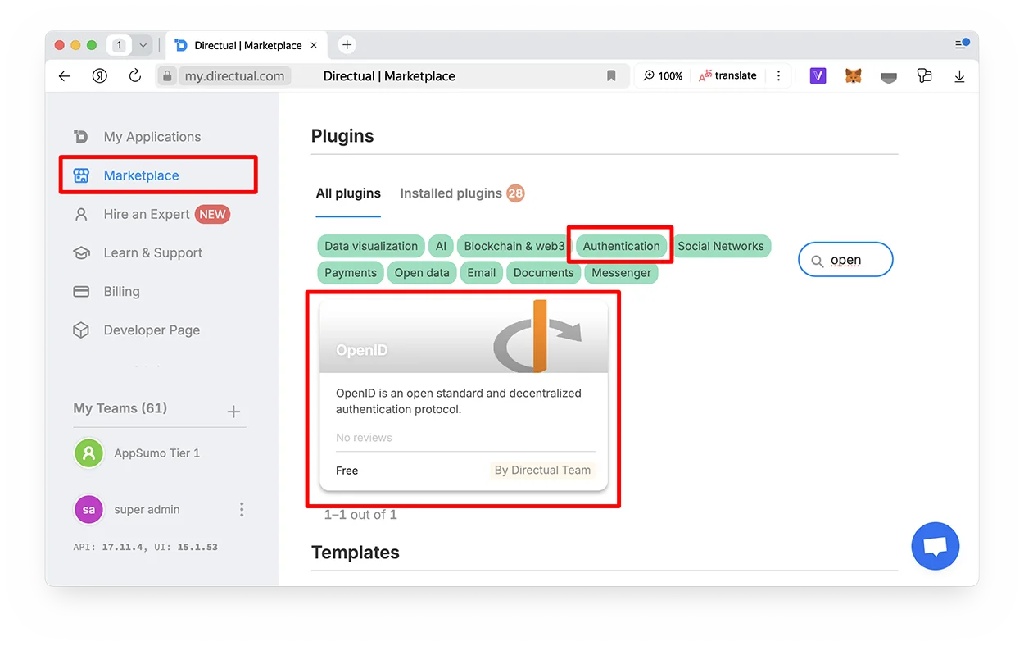Click the purple sa avatar
The width and height of the screenshot is (1024, 646).
[x=89, y=509]
